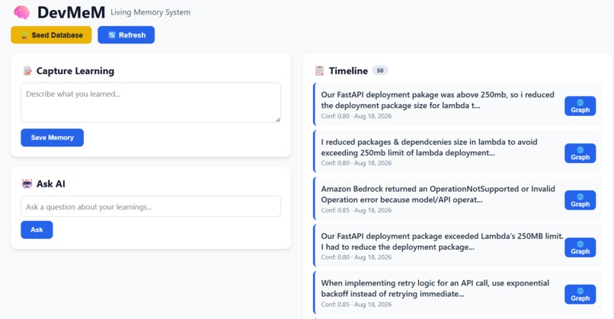The image size is (614, 319).
Task: Click the Capture Learning heading
Action: pyautogui.click(x=75, y=71)
